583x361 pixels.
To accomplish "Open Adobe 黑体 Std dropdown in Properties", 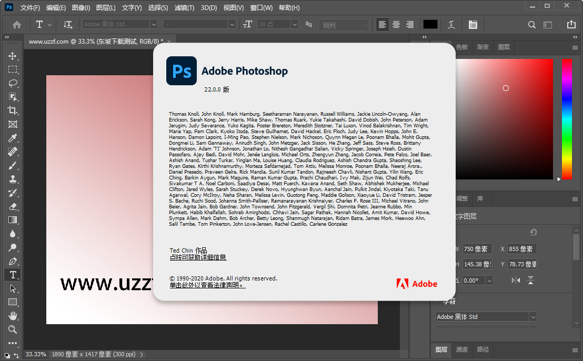I will point(533,317).
